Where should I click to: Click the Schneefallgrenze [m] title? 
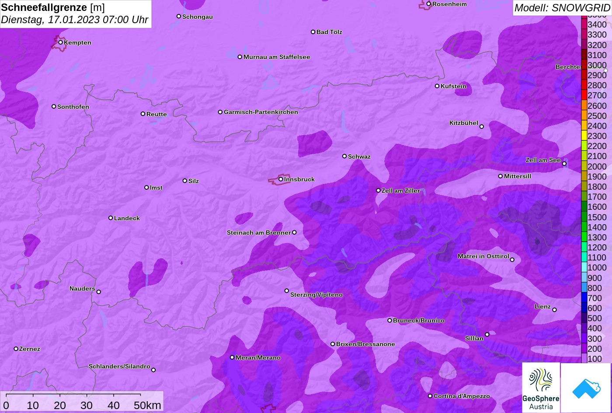(53, 7)
